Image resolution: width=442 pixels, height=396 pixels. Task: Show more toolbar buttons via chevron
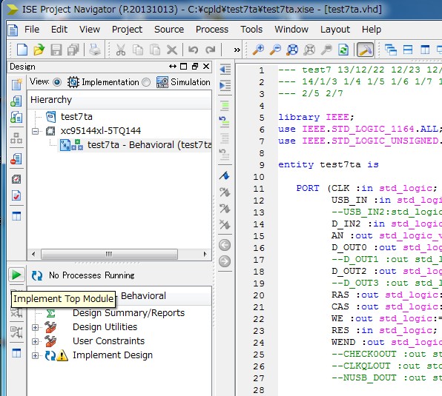[x=237, y=50]
